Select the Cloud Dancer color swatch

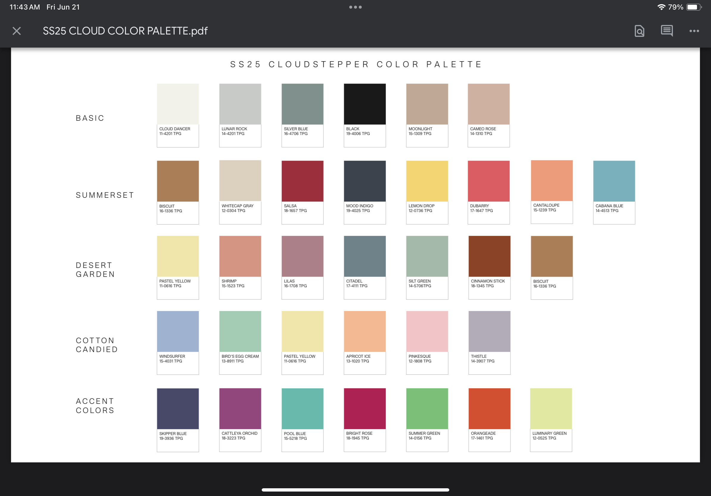tap(178, 104)
